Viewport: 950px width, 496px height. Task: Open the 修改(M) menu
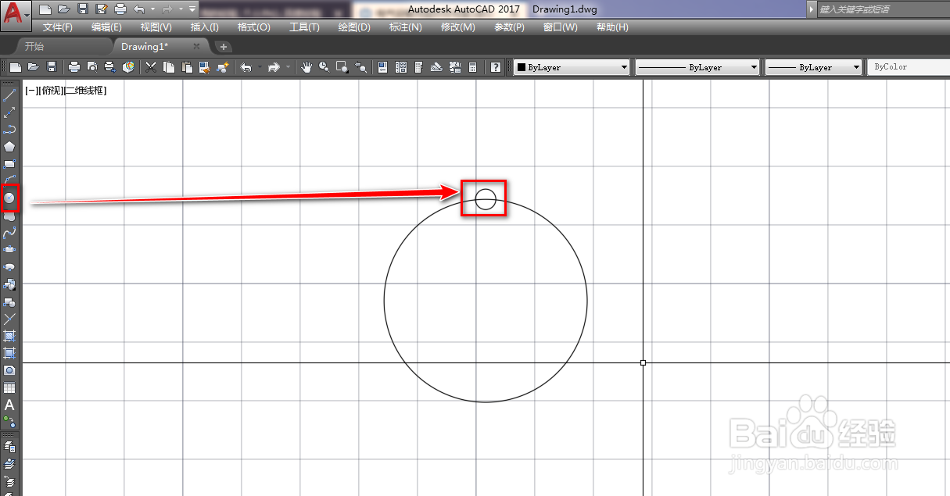(x=457, y=27)
